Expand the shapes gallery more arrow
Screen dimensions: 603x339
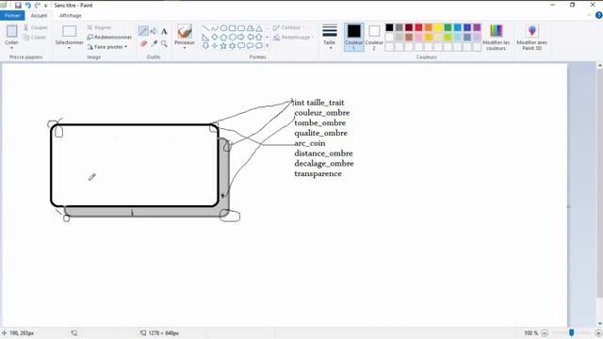(x=268, y=46)
